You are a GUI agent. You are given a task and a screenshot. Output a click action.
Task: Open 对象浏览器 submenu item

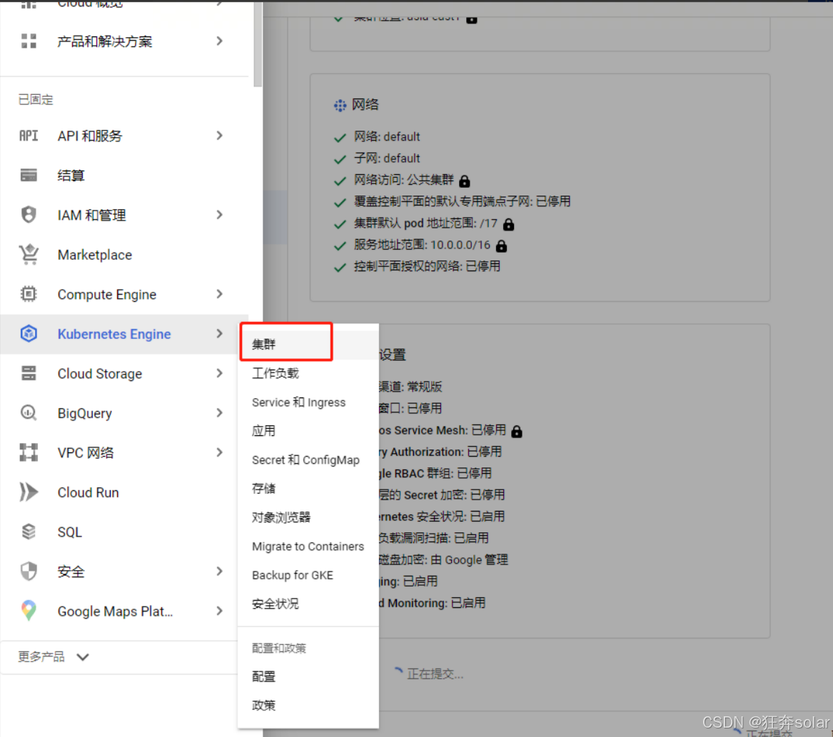point(308,517)
